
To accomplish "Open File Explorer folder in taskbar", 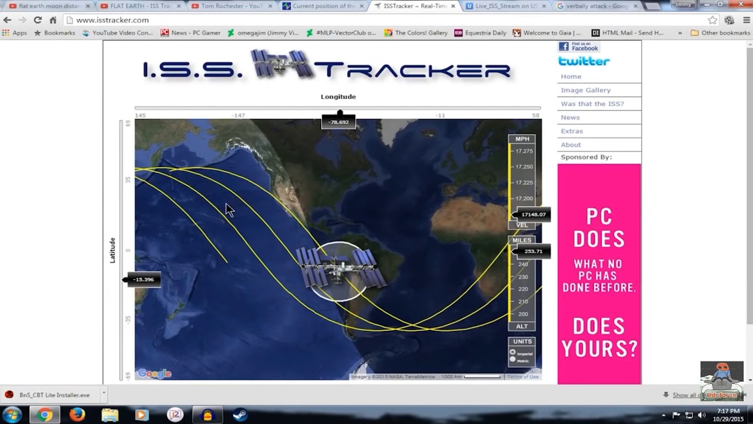I will (109, 415).
